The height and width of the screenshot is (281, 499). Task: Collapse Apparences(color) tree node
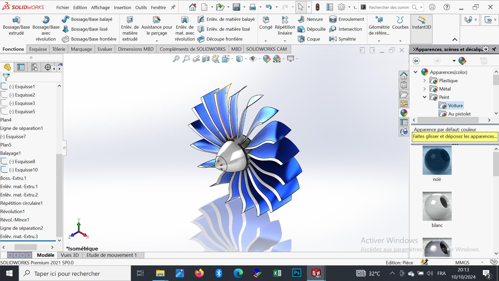point(415,72)
